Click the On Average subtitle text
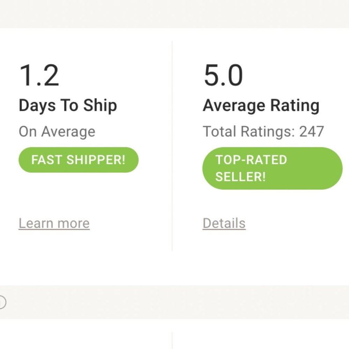Screen dimensions: 349x349 57,132
